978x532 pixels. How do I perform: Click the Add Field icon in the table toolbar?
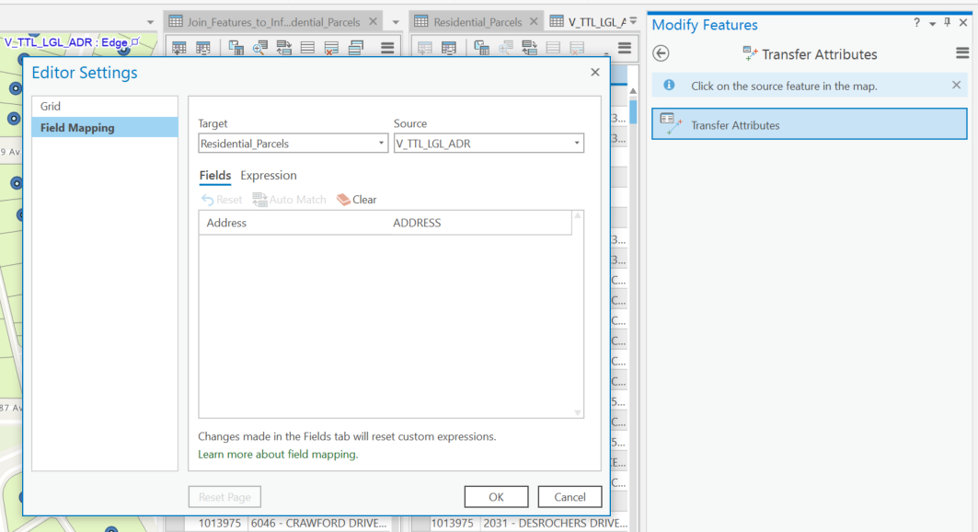pos(178,47)
